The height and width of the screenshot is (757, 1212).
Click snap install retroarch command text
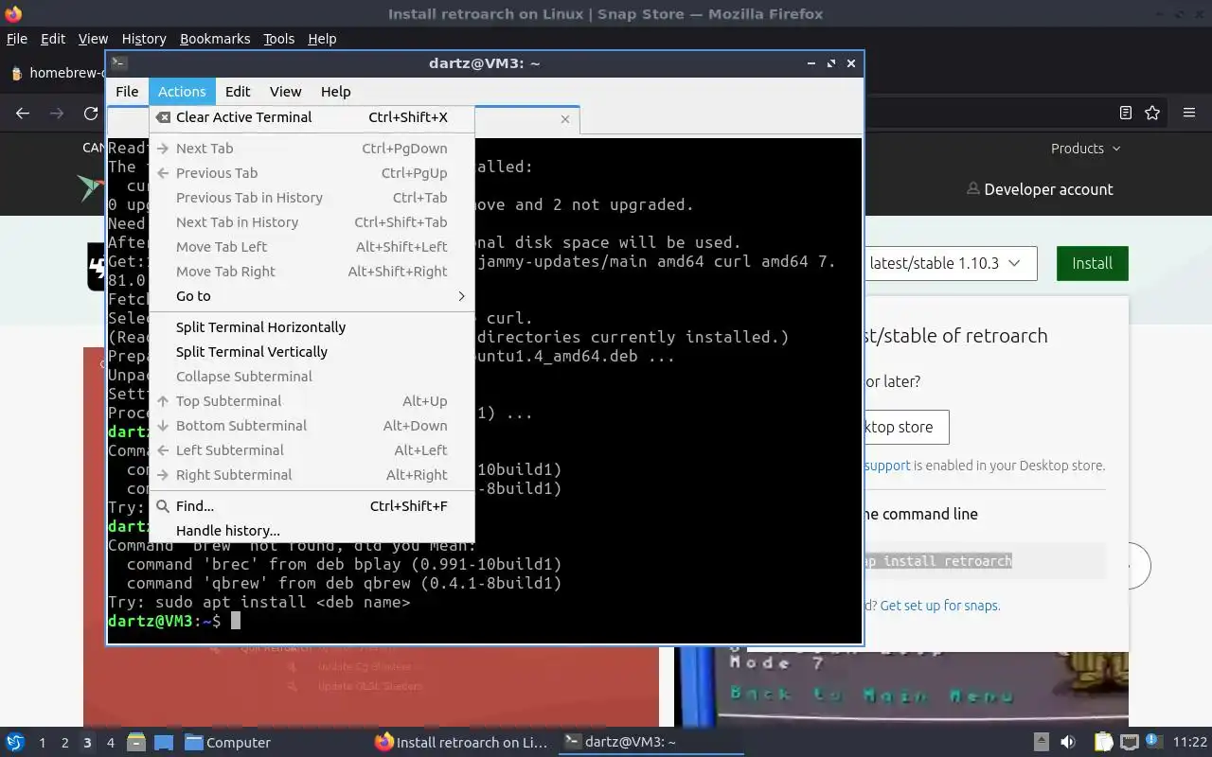click(937, 561)
